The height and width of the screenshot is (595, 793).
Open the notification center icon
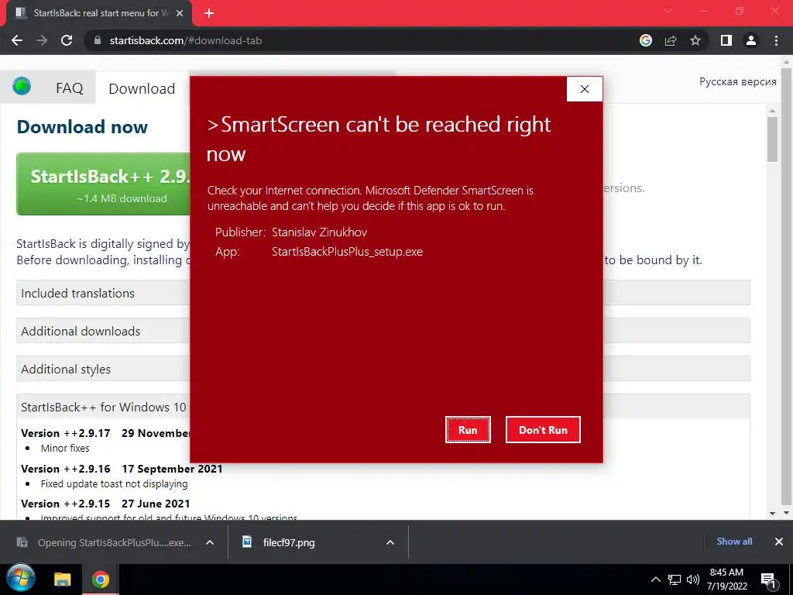click(768, 580)
